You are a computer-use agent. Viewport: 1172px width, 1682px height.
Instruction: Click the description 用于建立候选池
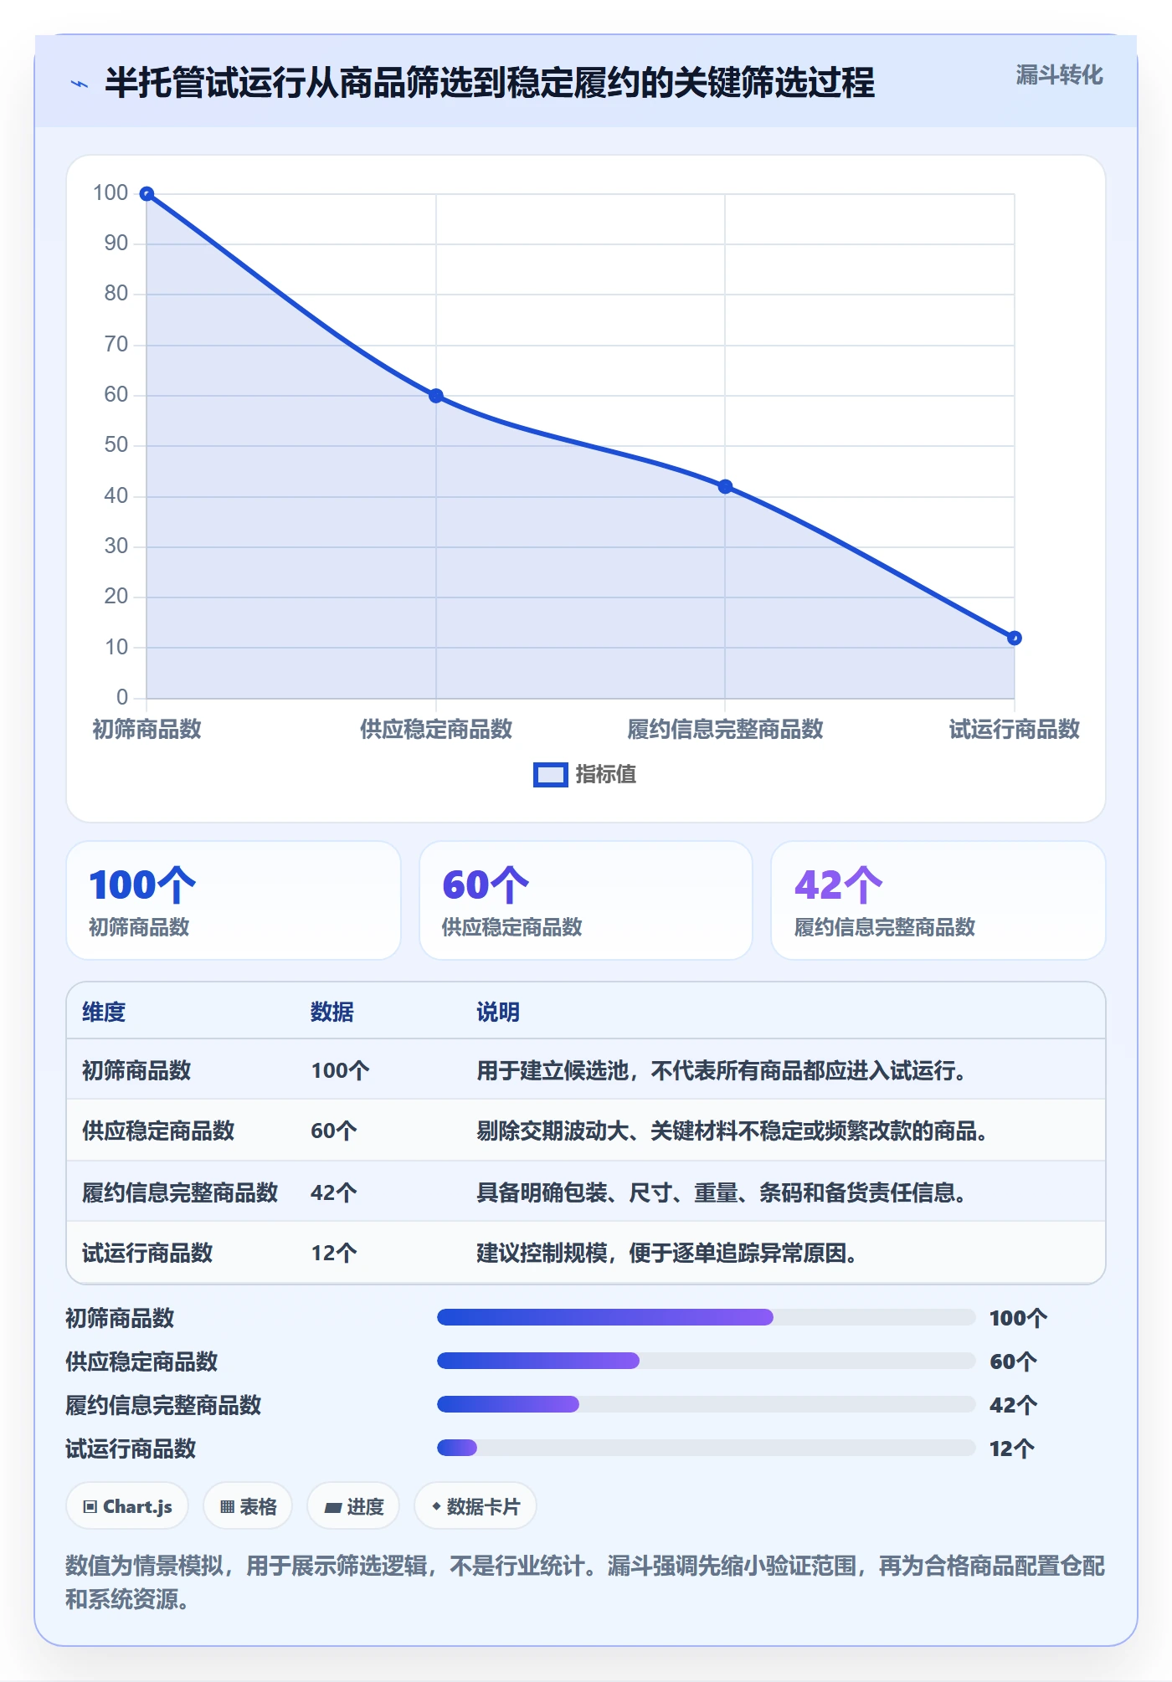[722, 1071]
